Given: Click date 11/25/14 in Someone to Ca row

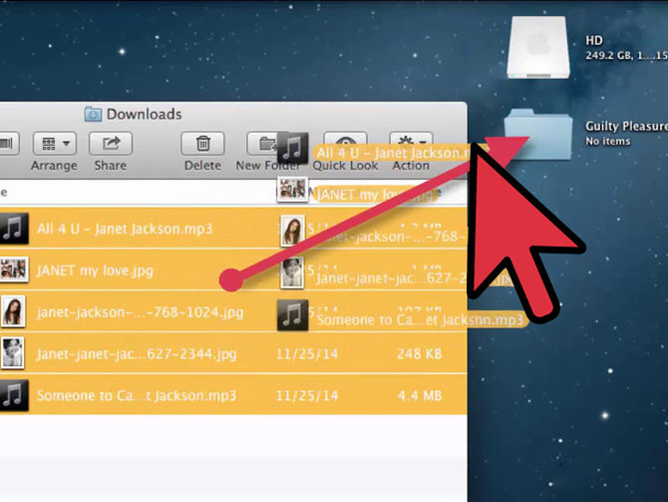Looking at the screenshot, I should pyautogui.click(x=307, y=395).
